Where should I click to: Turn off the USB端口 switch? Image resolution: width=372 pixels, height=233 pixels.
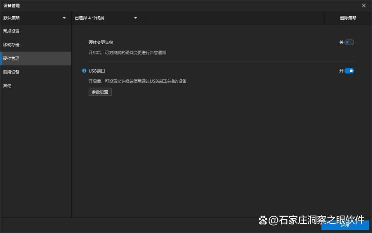pyautogui.click(x=349, y=71)
